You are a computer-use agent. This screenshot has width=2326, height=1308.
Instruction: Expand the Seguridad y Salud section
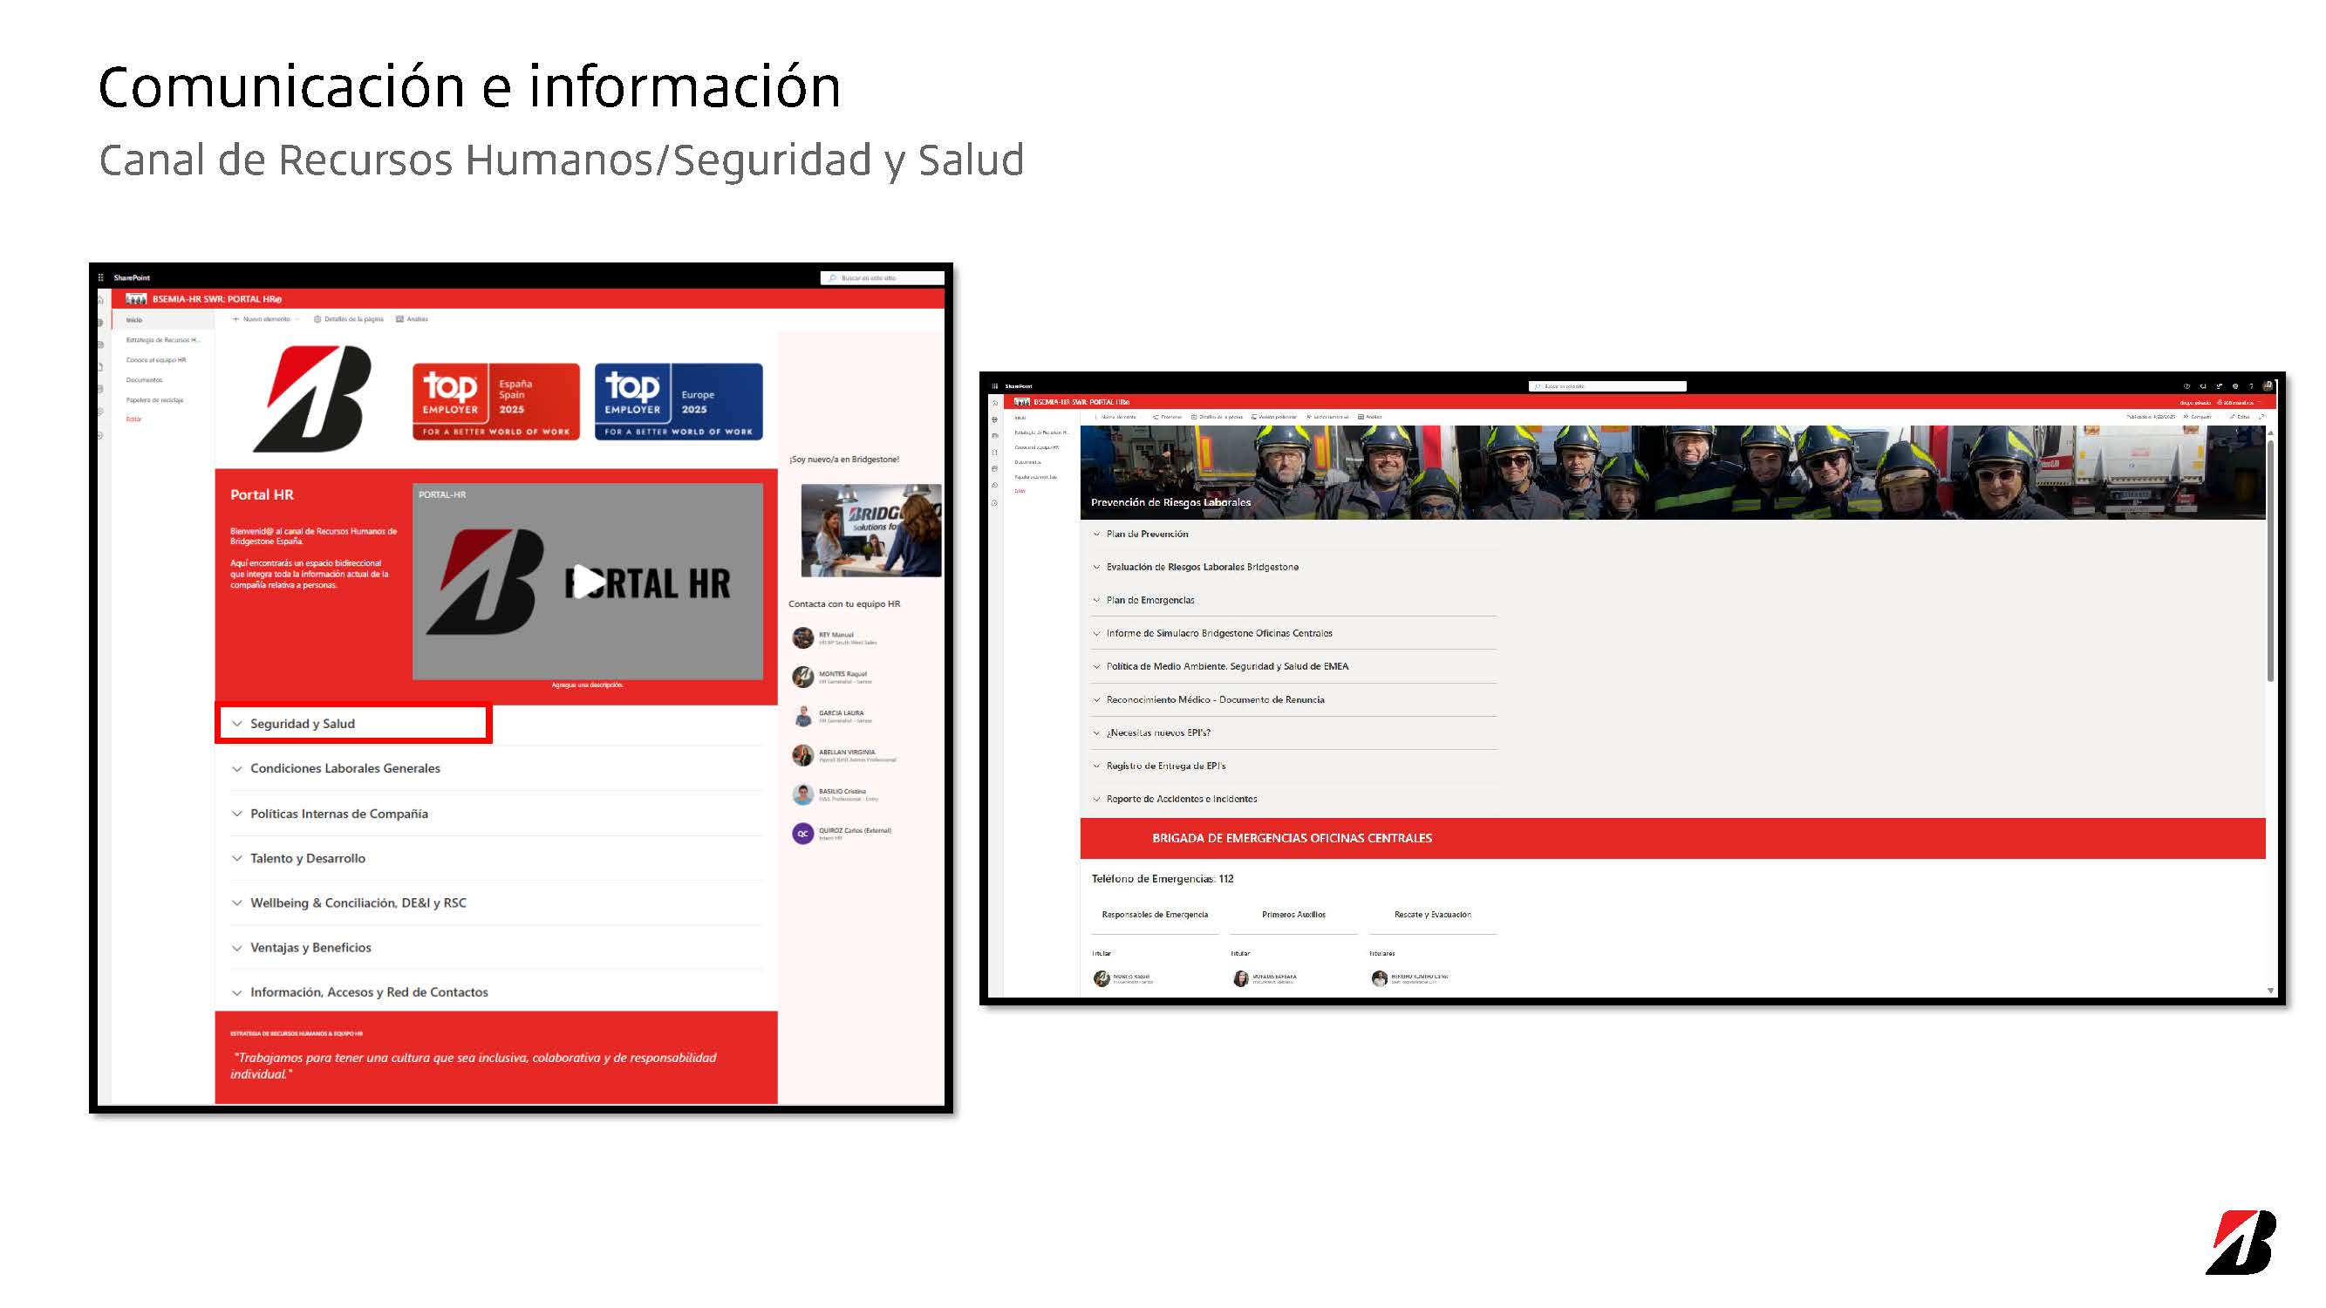302,724
